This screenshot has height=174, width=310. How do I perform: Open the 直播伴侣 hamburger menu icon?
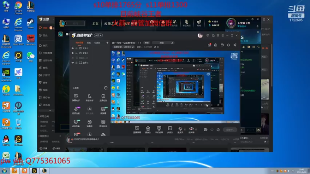(222, 36)
